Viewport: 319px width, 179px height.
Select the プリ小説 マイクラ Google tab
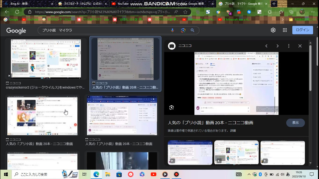pos(243,4)
